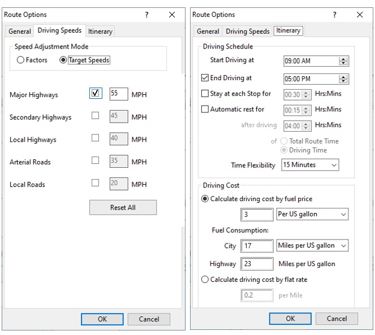Open Driving Speeds tab in right dialog

248,32
